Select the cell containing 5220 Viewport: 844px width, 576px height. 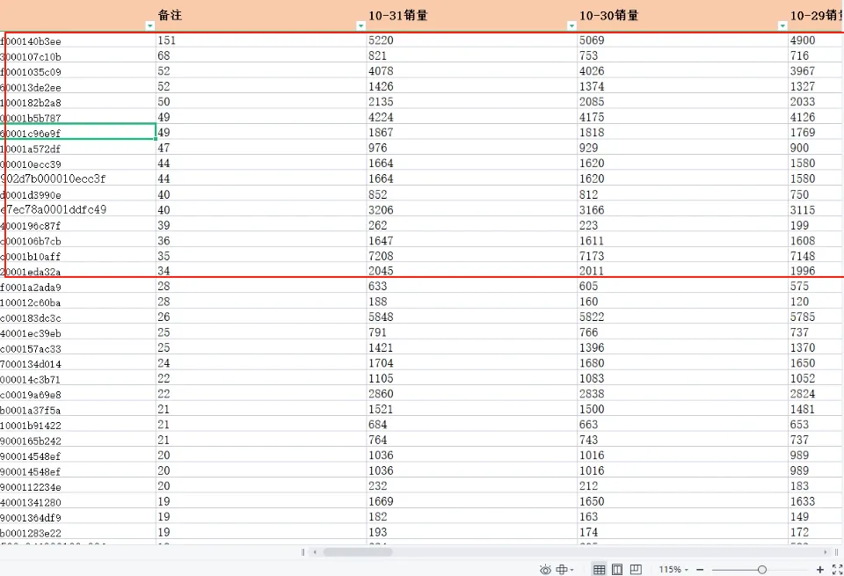pos(472,40)
